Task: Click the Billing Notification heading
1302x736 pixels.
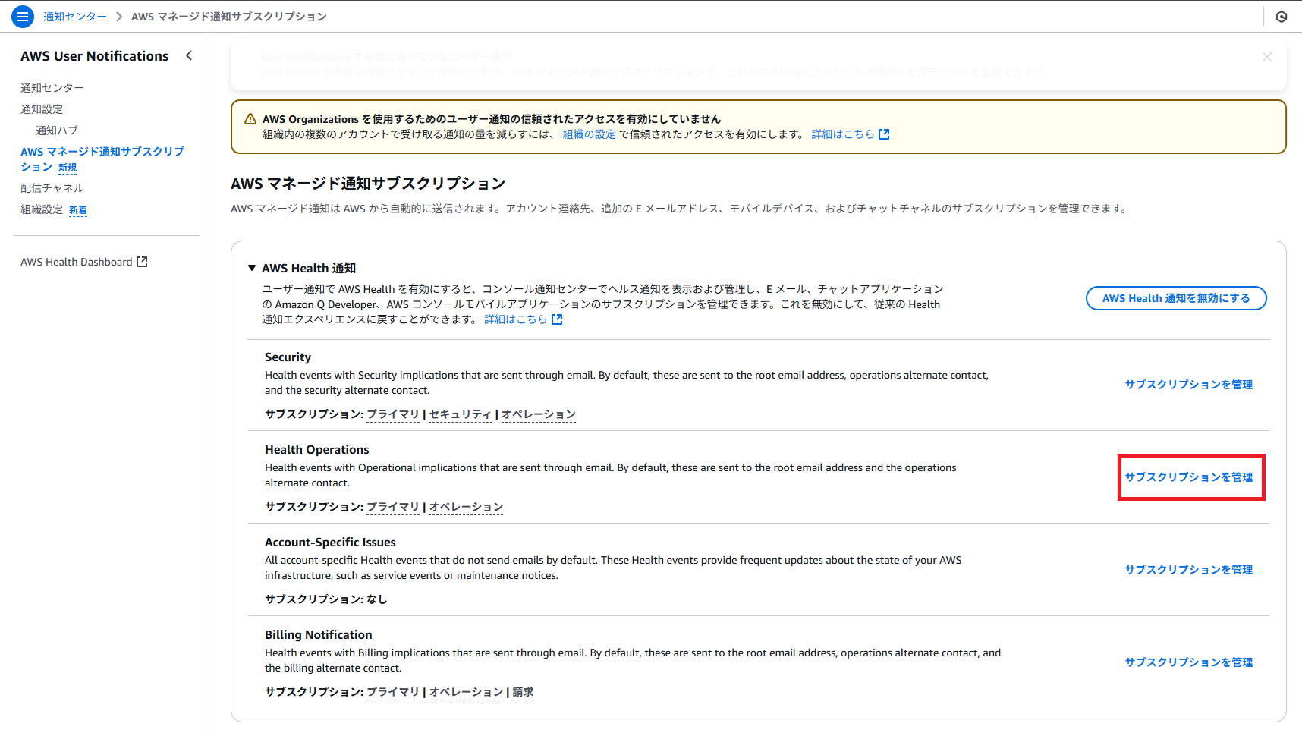Action: coord(319,635)
